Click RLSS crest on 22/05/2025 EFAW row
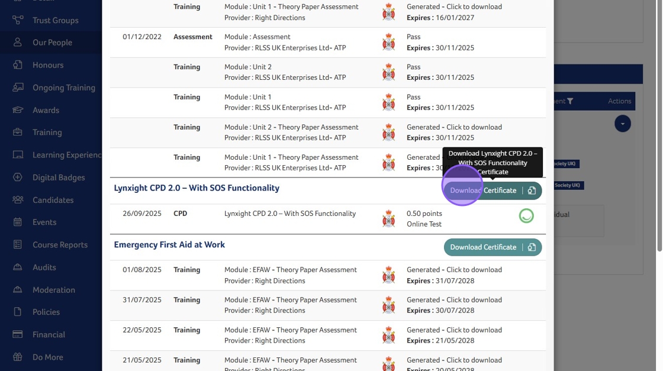663x371 pixels. click(x=388, y=335)
